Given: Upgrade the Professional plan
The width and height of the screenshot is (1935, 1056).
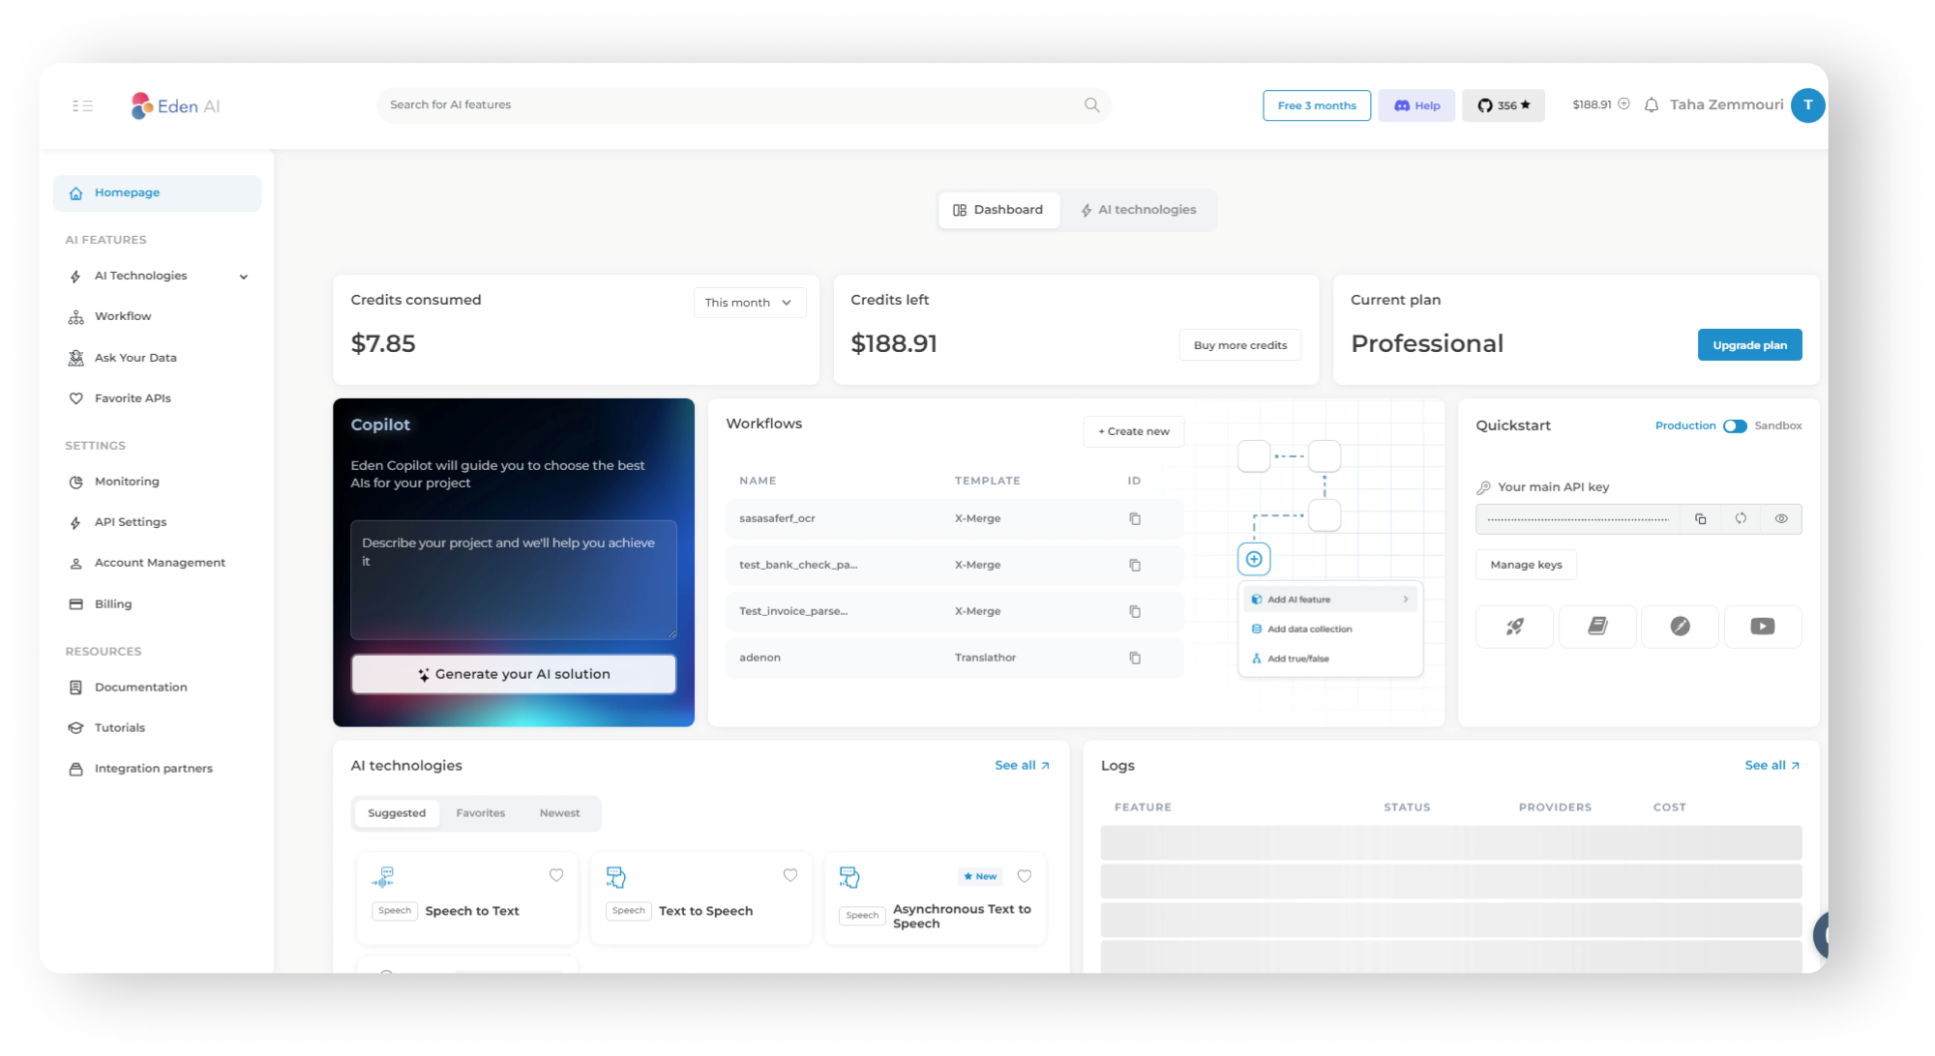Looking at the screenshot, I should [x=1749, y=344].
